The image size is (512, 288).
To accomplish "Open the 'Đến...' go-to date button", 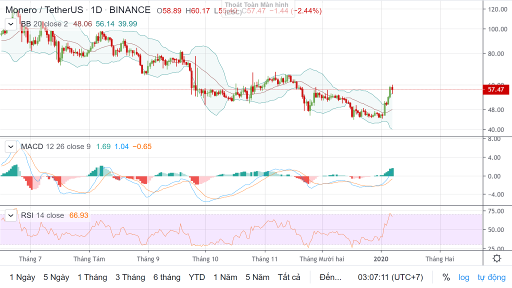I will (331, 277).
